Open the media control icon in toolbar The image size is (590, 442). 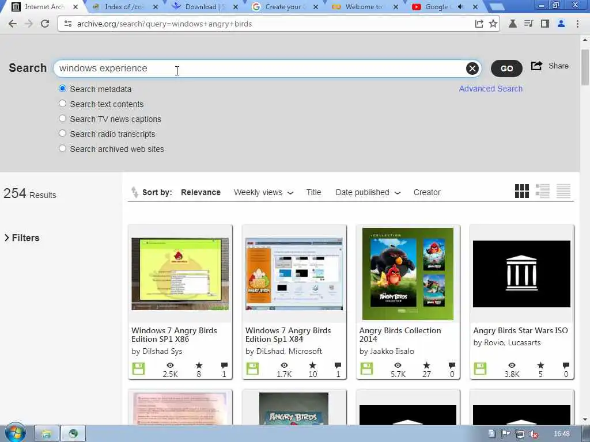click(x=529, y=24)
